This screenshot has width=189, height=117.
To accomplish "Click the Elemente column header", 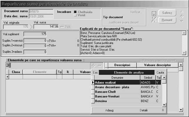I will (x=40, y=72).
